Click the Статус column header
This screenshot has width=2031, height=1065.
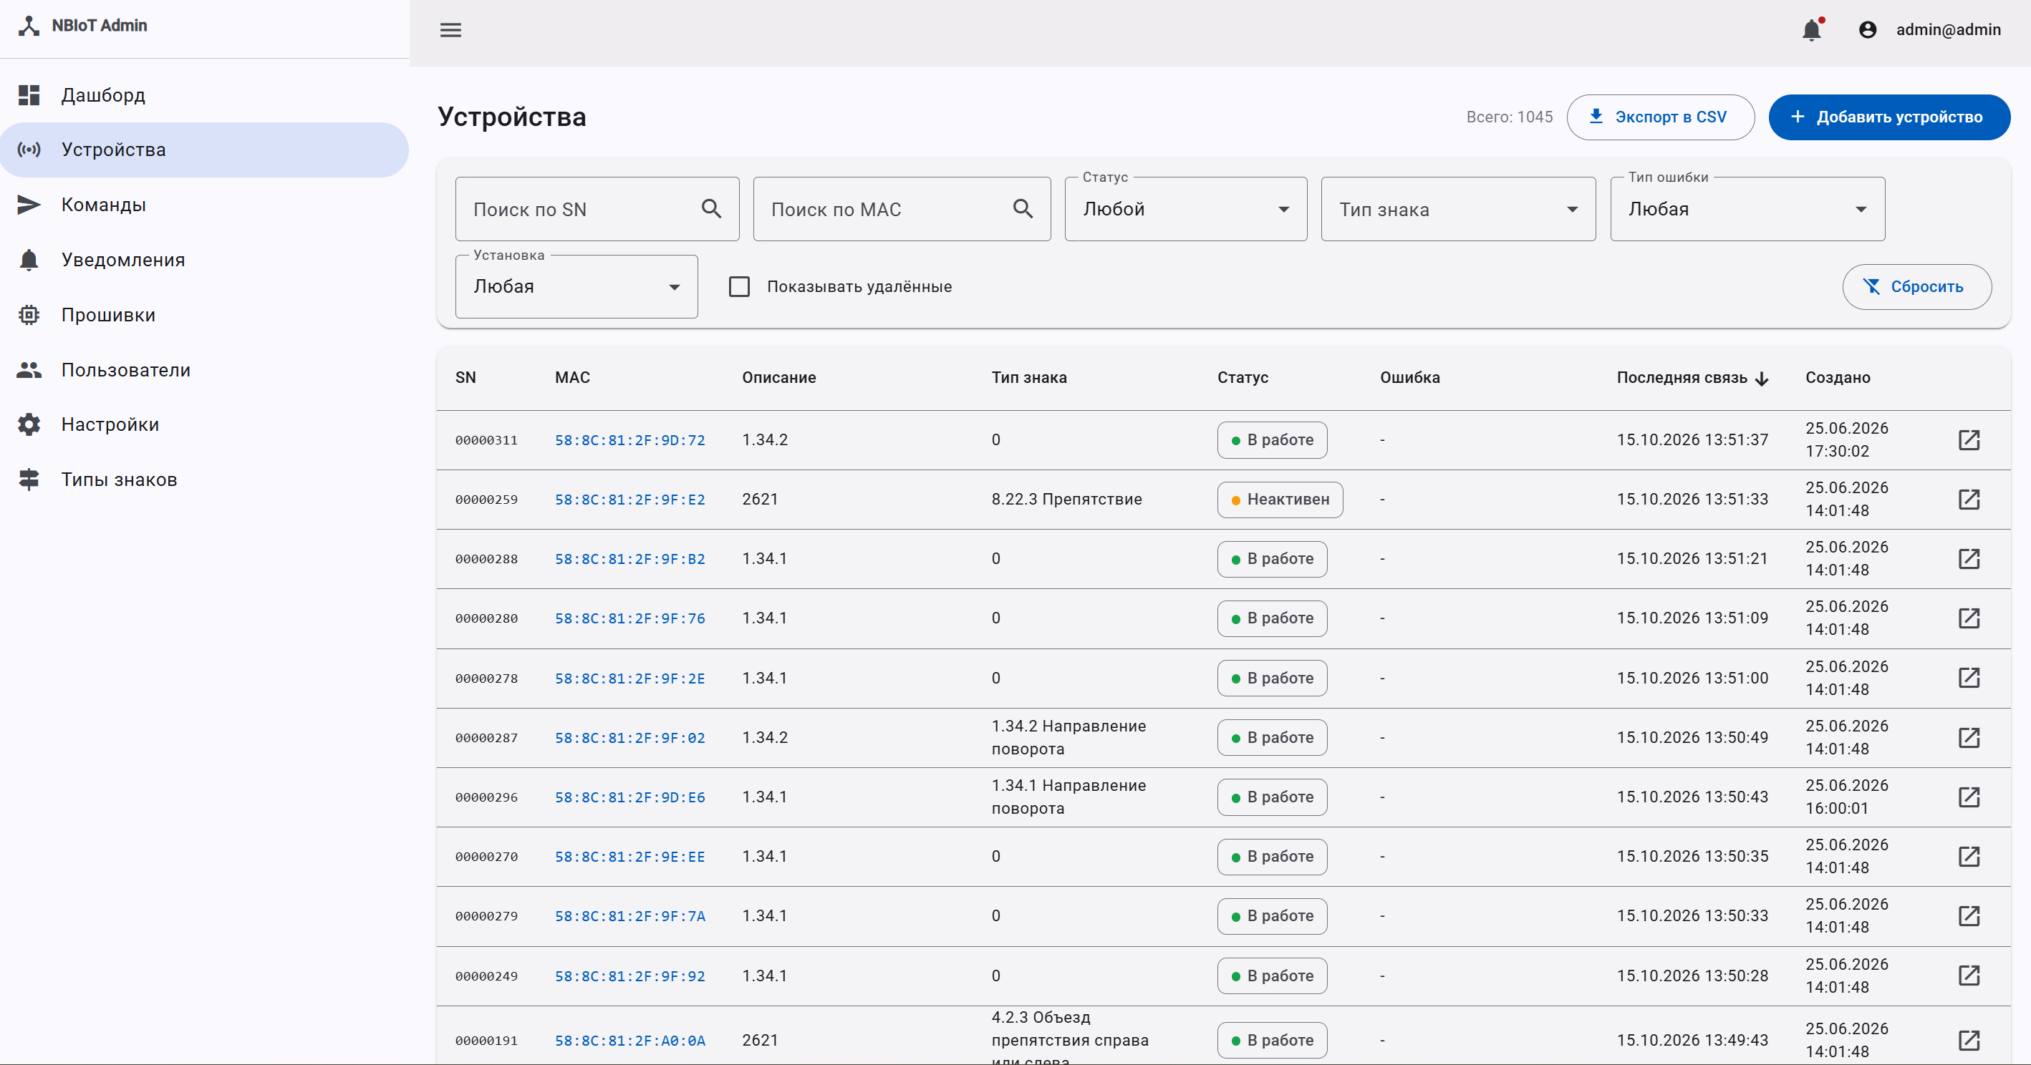1242,377
